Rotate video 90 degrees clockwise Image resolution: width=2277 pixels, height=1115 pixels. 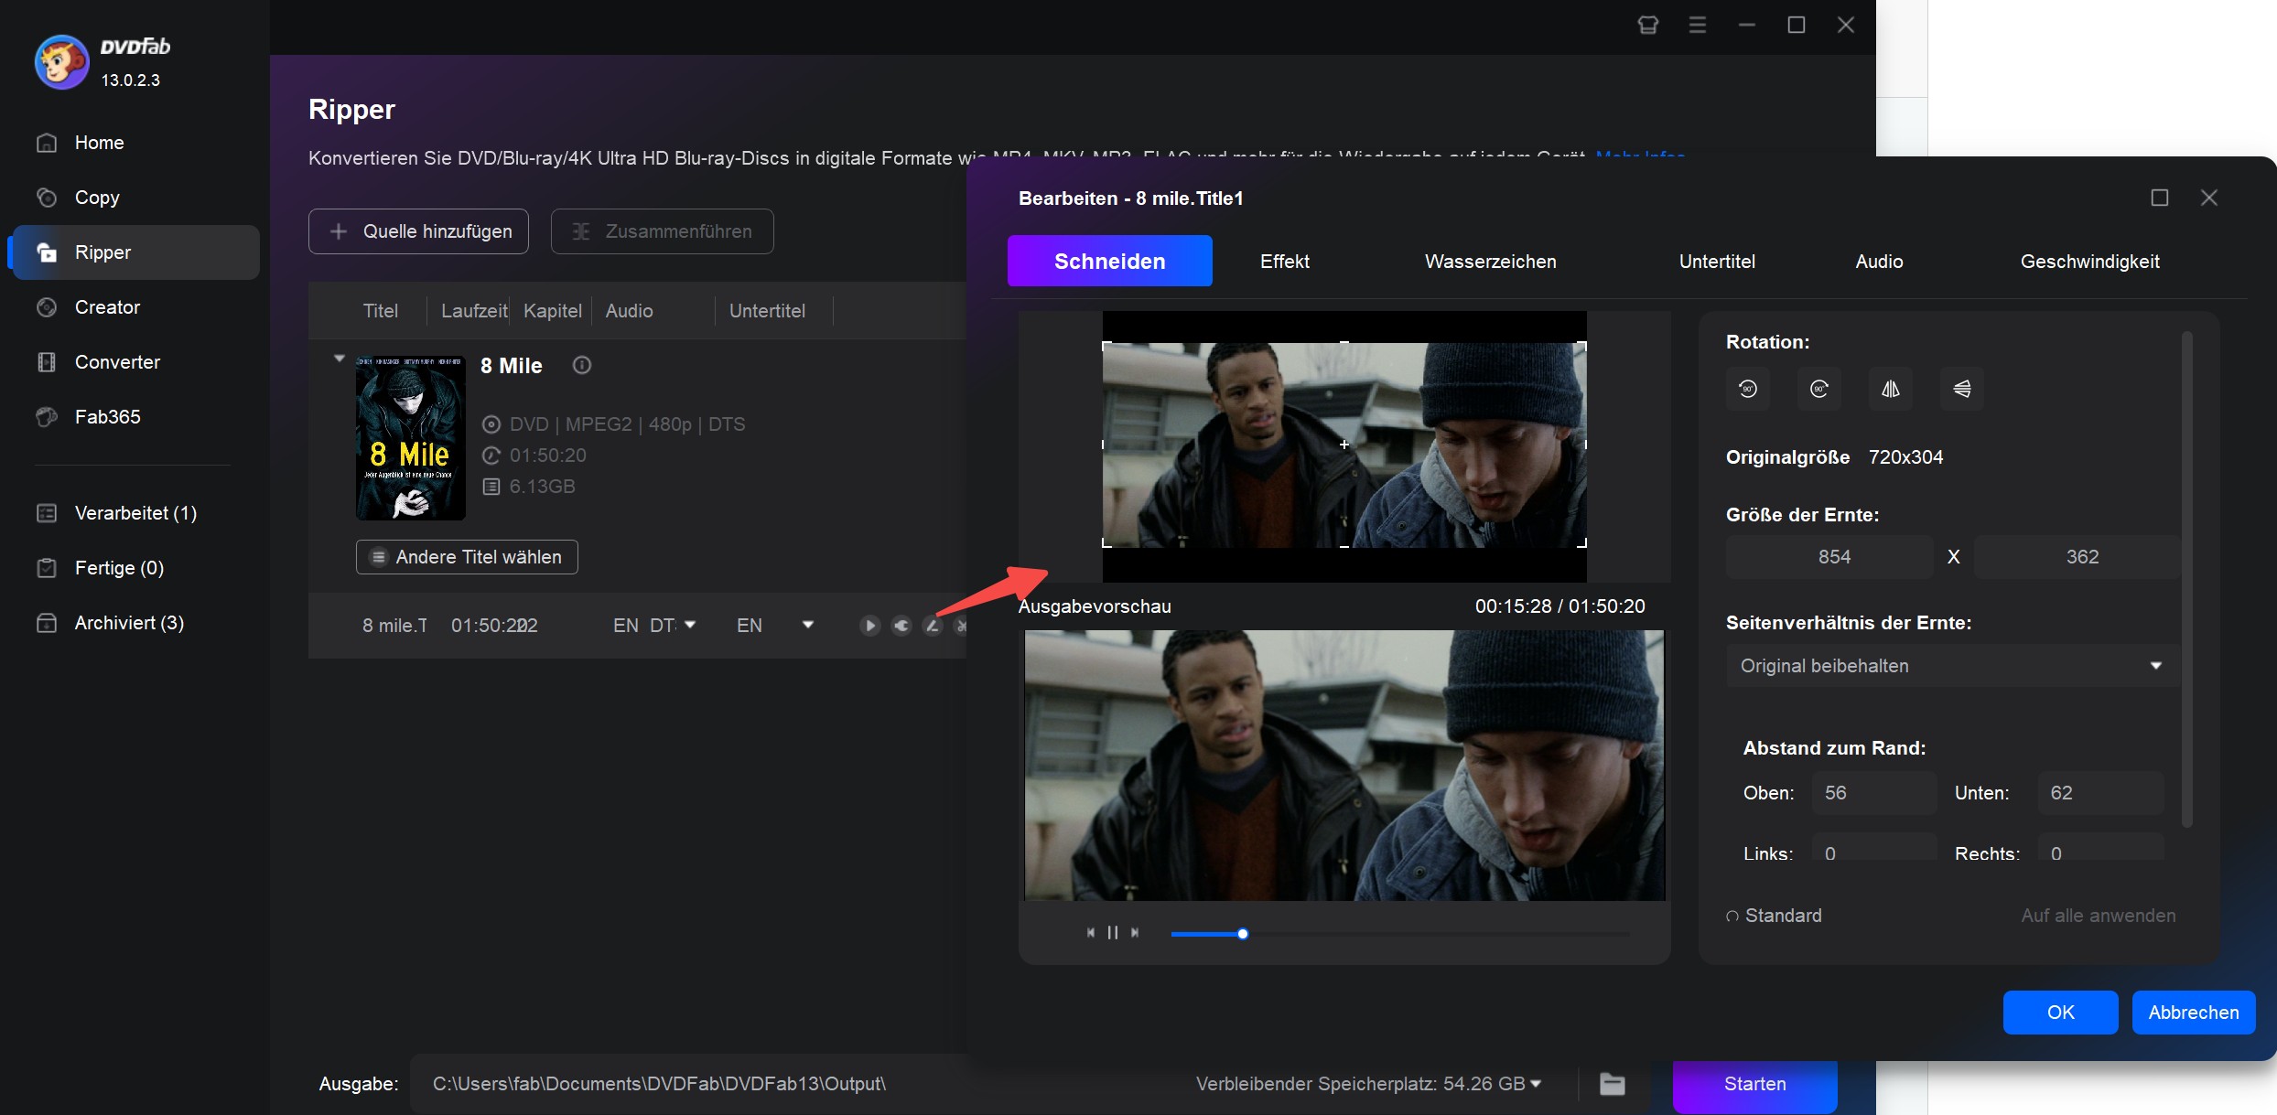click(1819, 389)
